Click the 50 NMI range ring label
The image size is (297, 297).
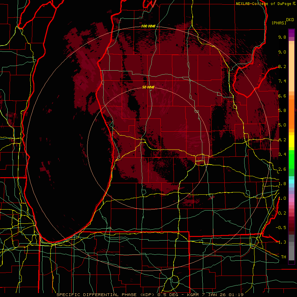(148, 87)
